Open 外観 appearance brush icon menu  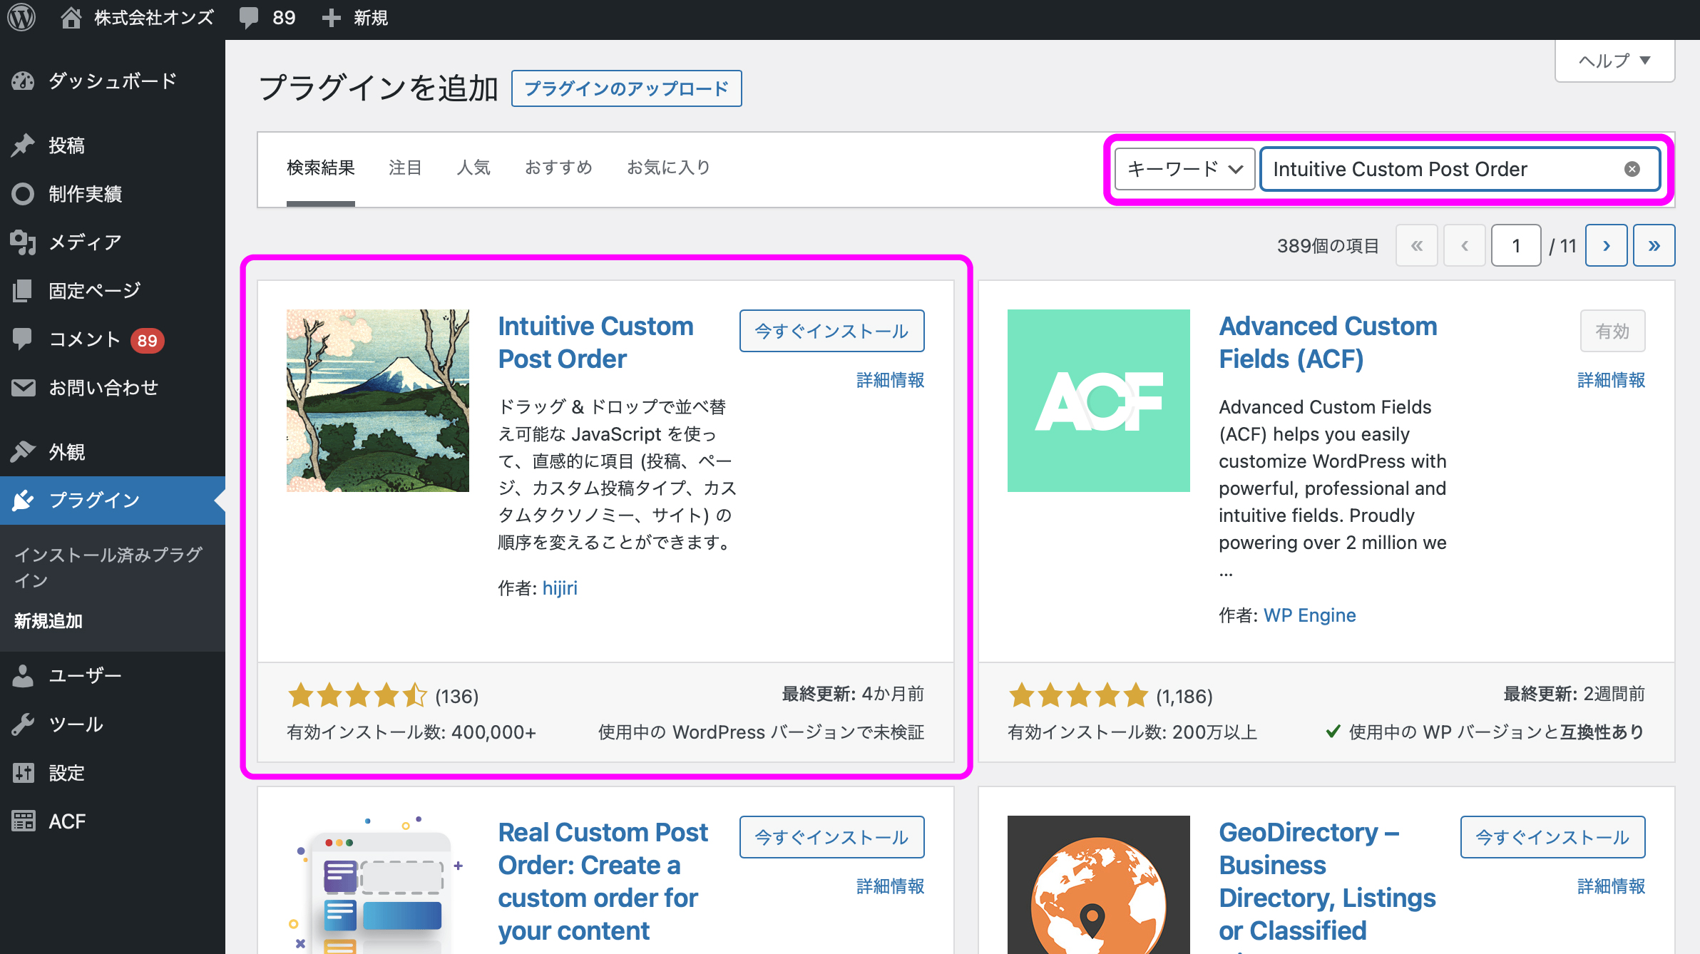[x=23, y=452]
